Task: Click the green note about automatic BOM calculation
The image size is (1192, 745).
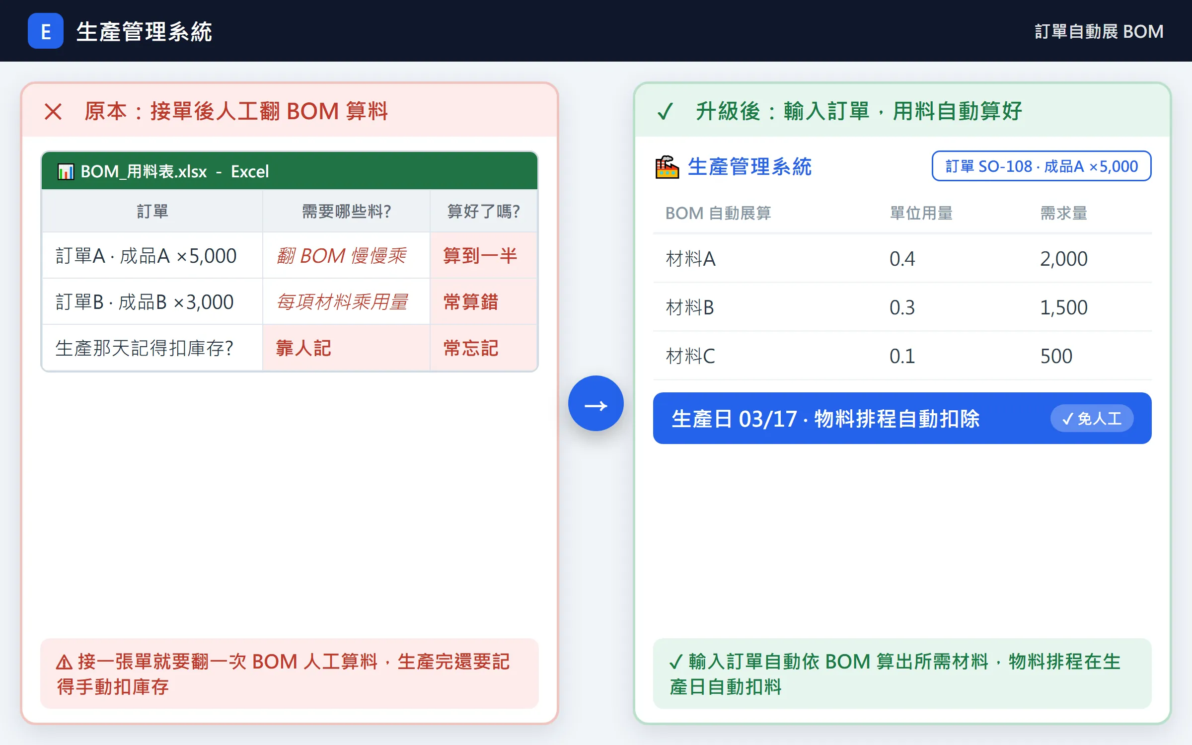Action: click(x=902, y=673)
